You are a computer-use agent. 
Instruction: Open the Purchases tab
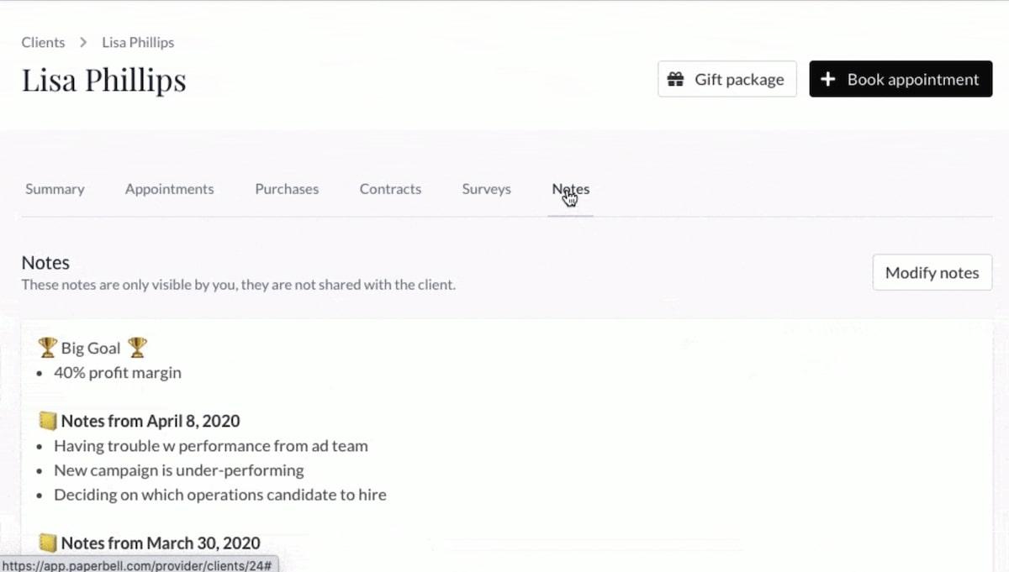pos(287,190)
